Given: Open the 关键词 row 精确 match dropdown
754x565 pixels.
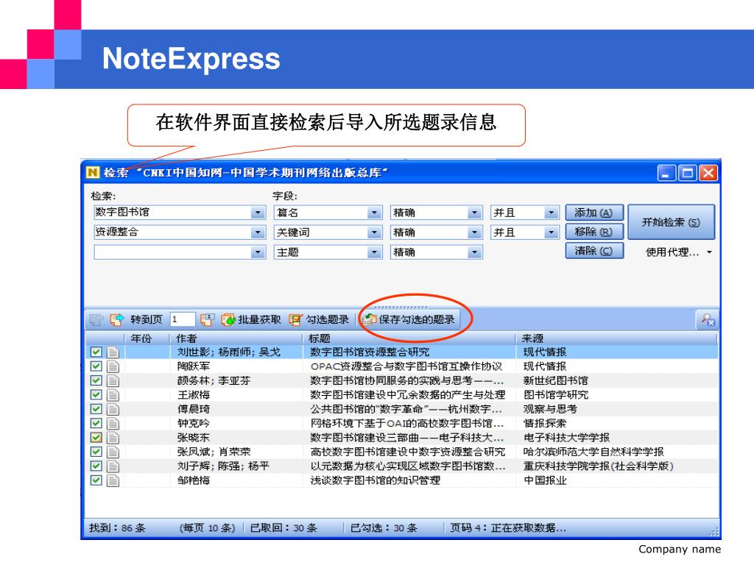Looking at the screenshot, I should point(475,232).
